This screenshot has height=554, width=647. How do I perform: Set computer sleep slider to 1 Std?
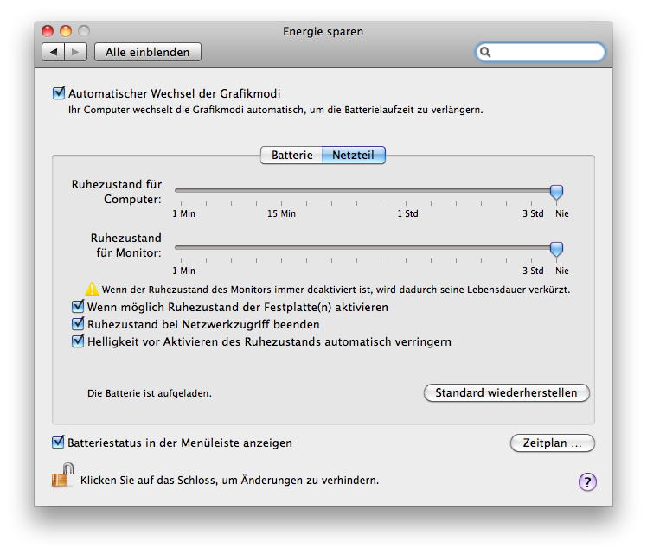click(x=407, y=191)
